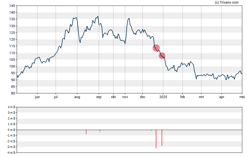
Task: Click the 'okt' x-axis label
Action: pos(113,97)
